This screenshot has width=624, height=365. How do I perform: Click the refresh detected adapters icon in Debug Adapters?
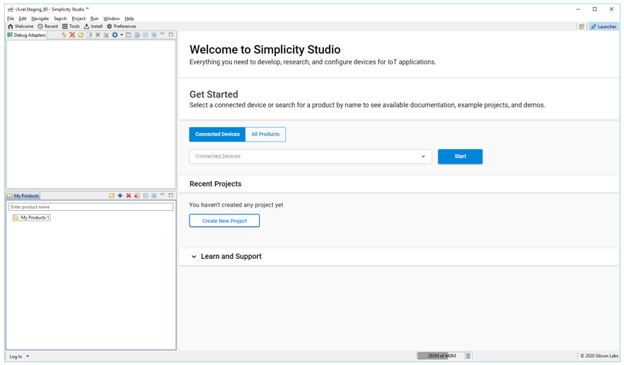(64, 35)
